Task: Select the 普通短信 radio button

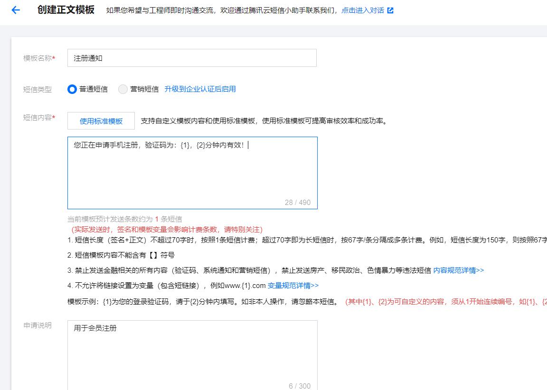Action: pyautogui.click(x=72, y=89)
